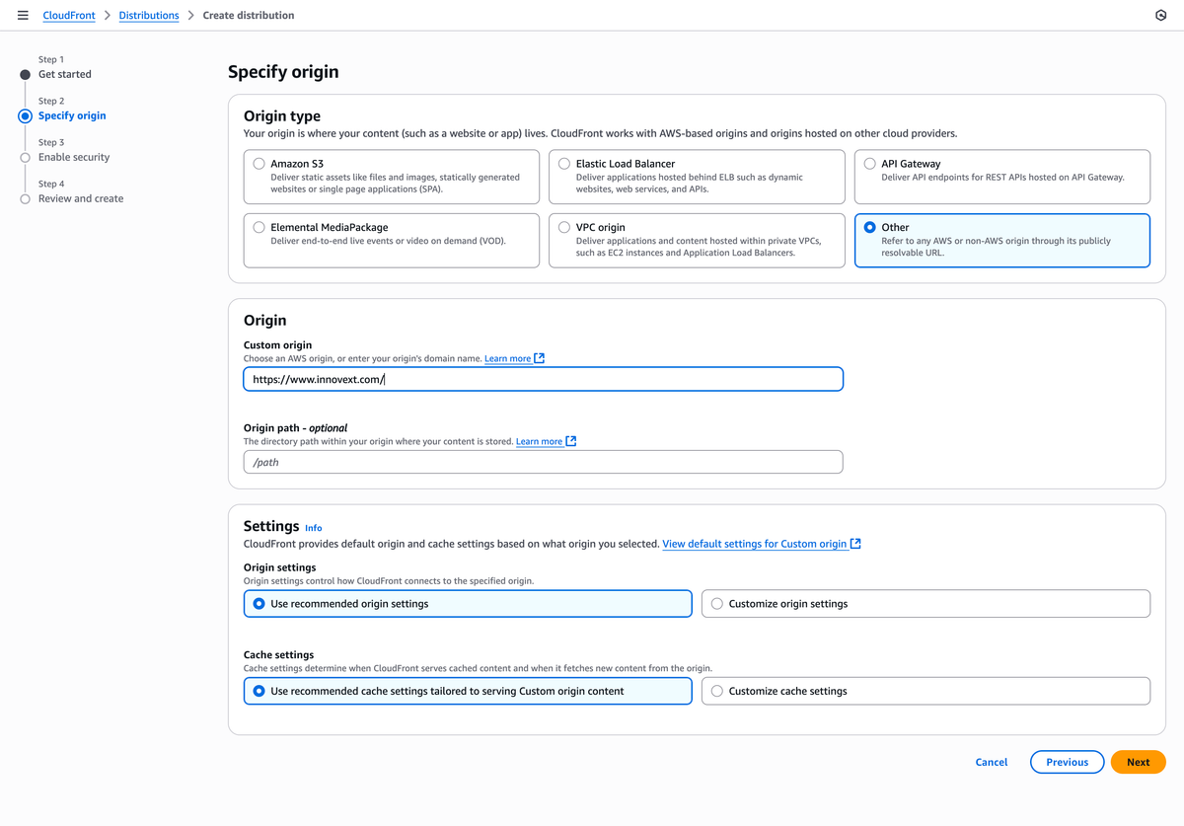Click the Step 1 Get started indicator
The image size is (1184, 826).
pyautogui.click(x=26, y=74)
